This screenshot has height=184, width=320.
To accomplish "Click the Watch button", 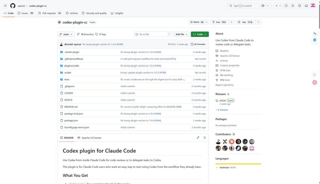I will [x=199, y=22].
